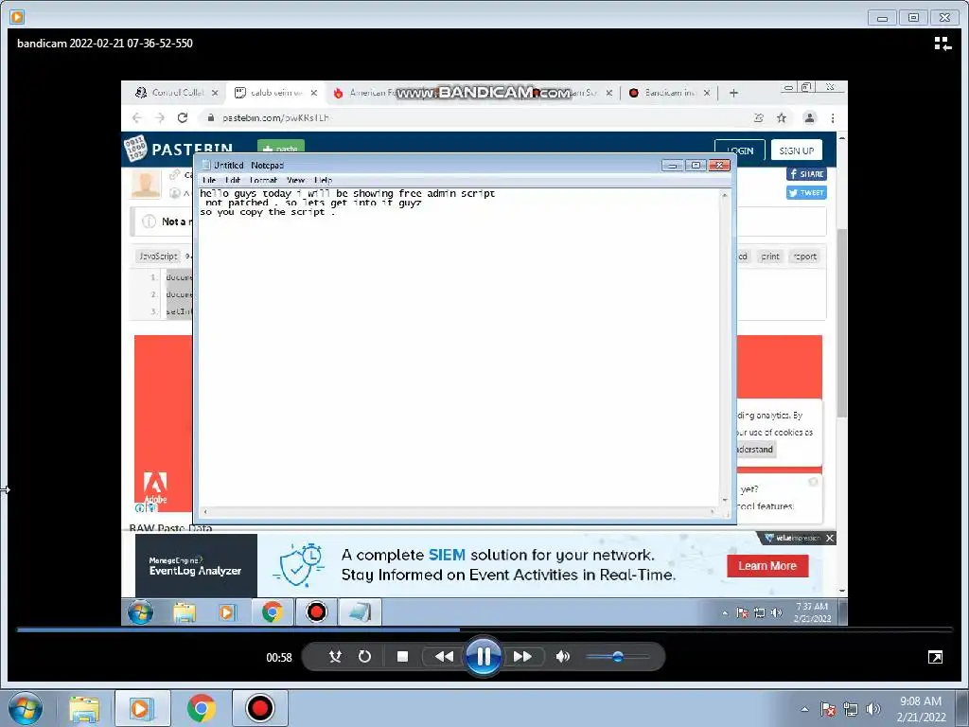Click the Pastebin LOGIN button in video
This screenshot has width=969, height=727.
click(x=740, y=151)
